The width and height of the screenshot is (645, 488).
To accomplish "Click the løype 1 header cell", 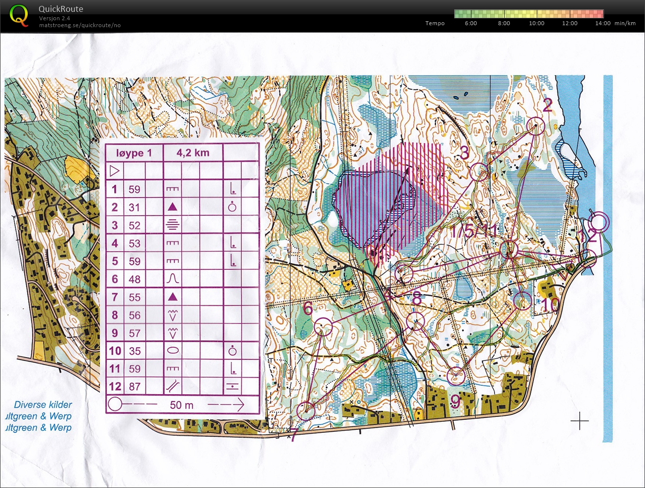I will pyautogui.click(x=134, y=153).
